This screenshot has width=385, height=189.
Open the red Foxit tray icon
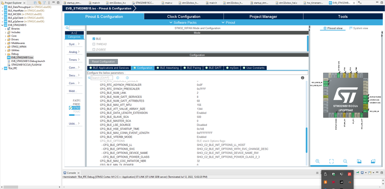click(x=349, y=174)
